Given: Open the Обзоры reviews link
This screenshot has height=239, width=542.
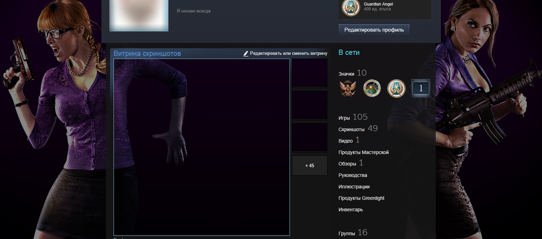Looking at the screenshot, I should pos(347,164).
